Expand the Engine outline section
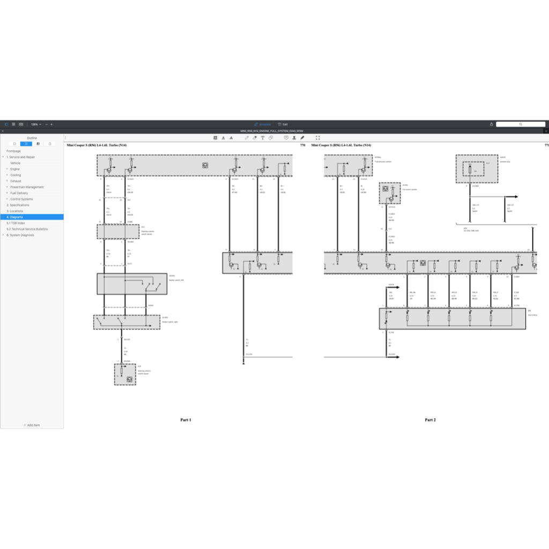The width and height of the screenshot is (549, 549). [x=7, y=169]
